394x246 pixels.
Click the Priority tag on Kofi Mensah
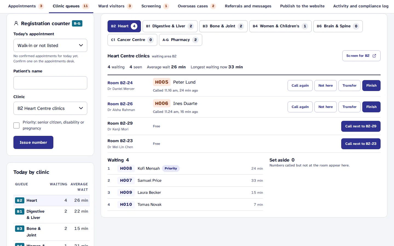171,168
